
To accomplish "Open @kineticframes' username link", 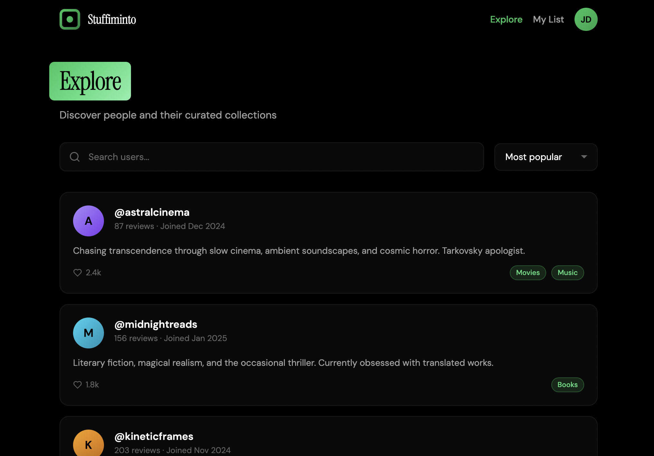I will pos(154,436).
